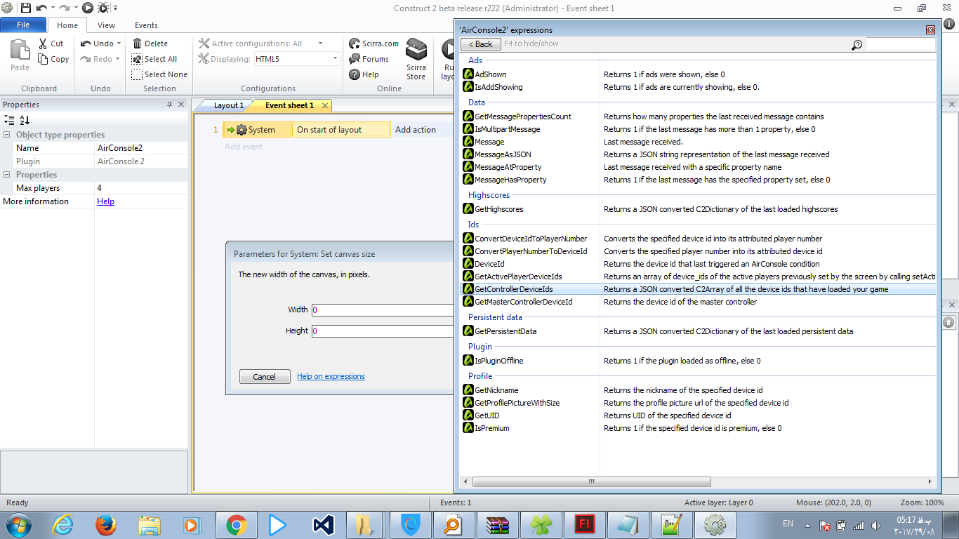959x539 pixels.
Task: Click the Delete icon in ribbon
Action: point(138,44)
